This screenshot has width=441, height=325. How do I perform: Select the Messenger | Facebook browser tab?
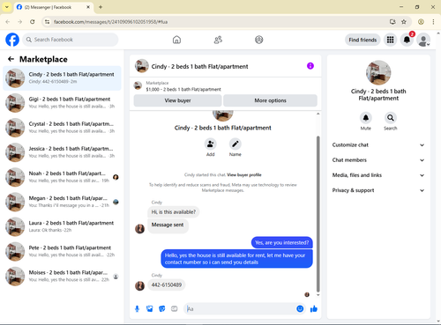(53, 7)
